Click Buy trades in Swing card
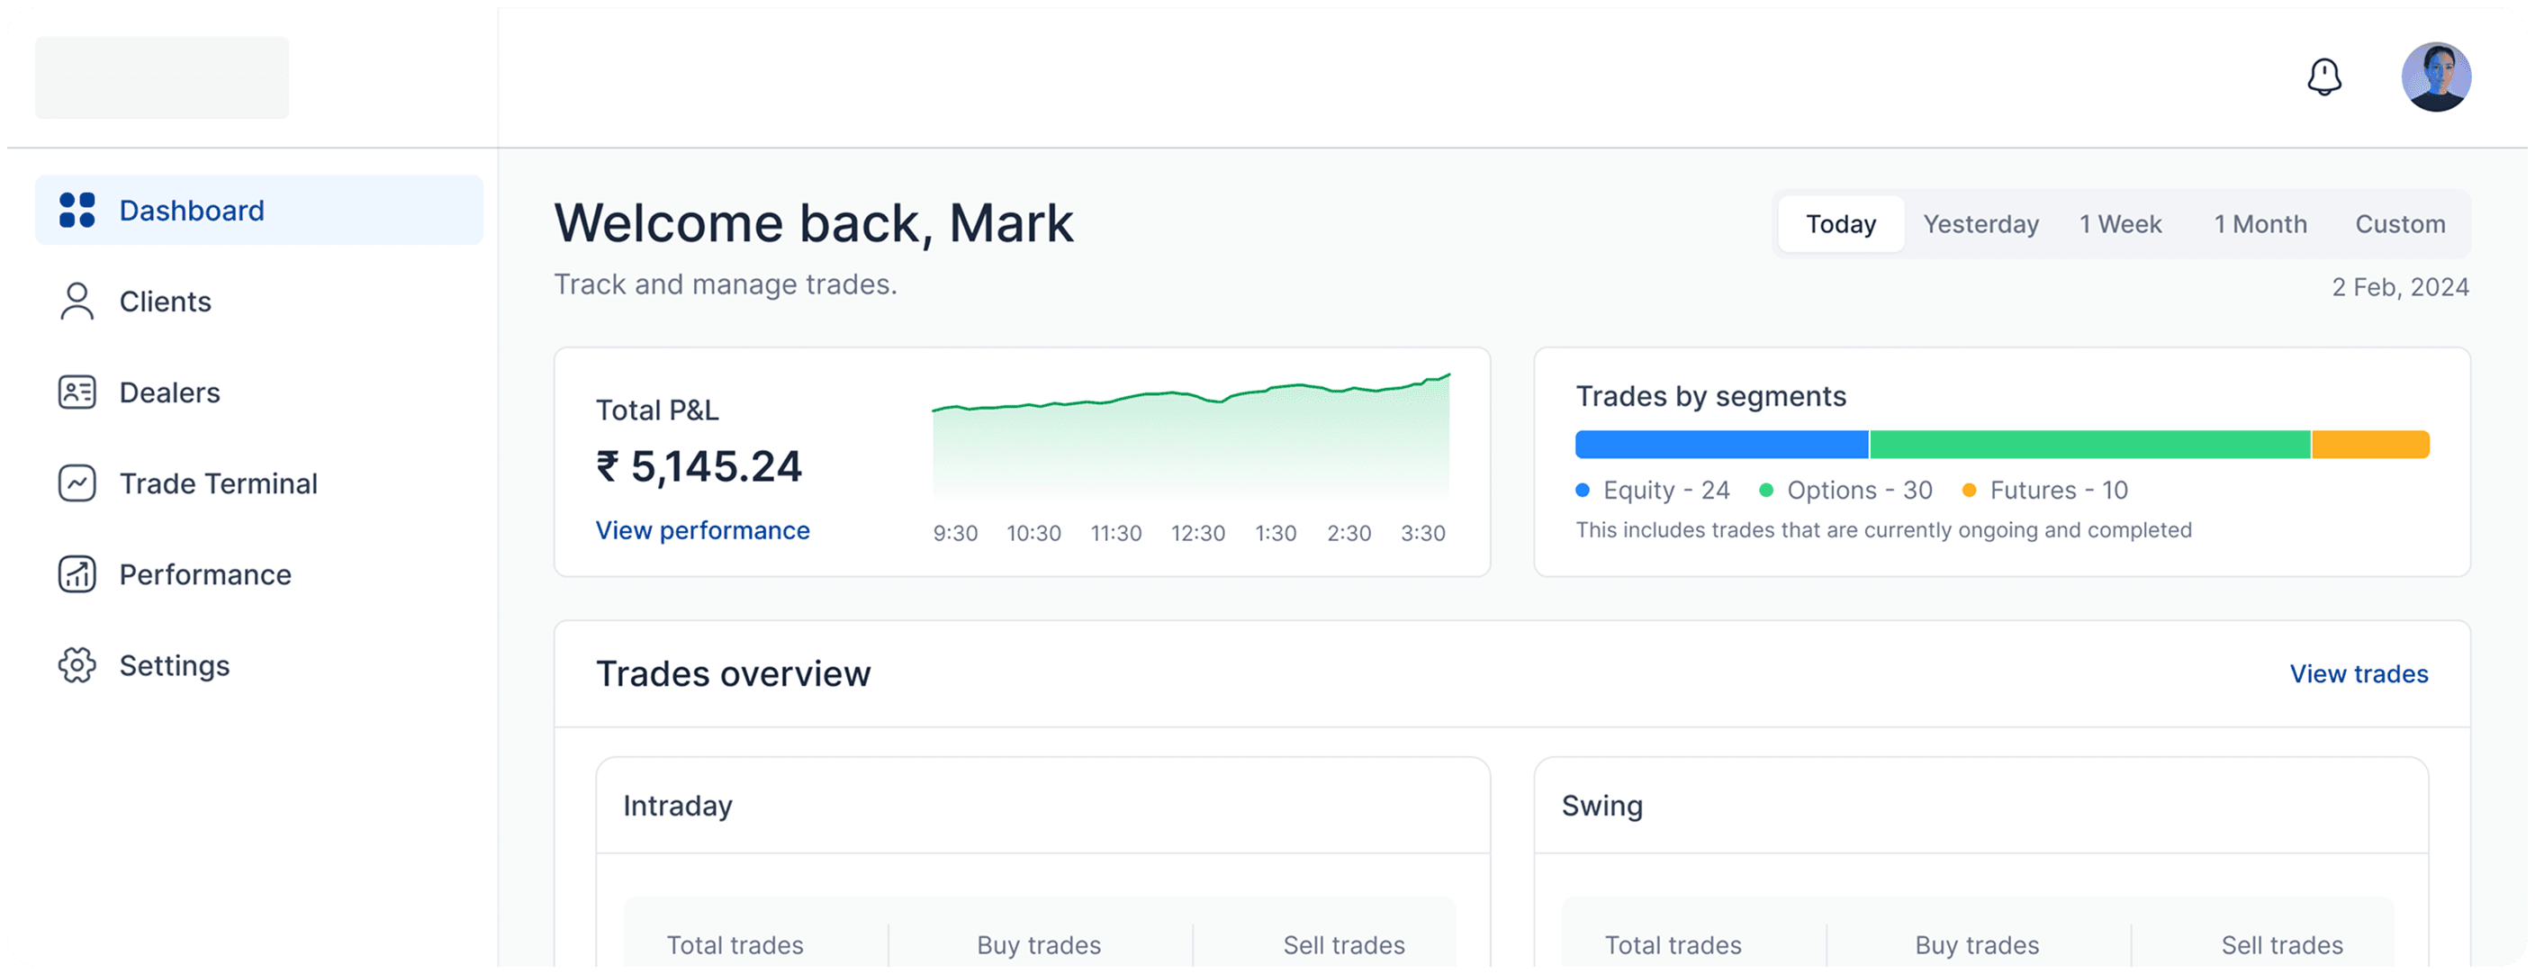Screen dimensions: 2535x974 (1976, 945)
